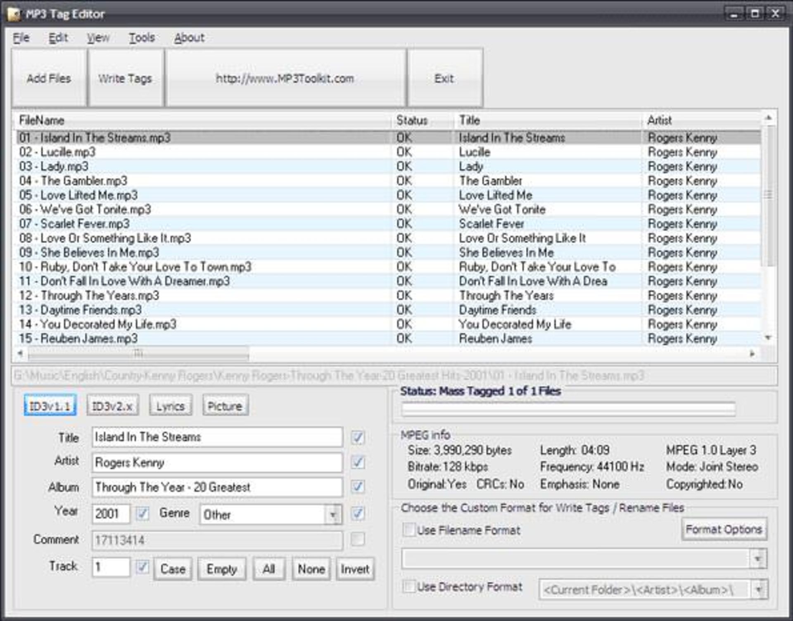Toggle the Title field checkbox
The image size is (793, 621).
pos(357,437)
